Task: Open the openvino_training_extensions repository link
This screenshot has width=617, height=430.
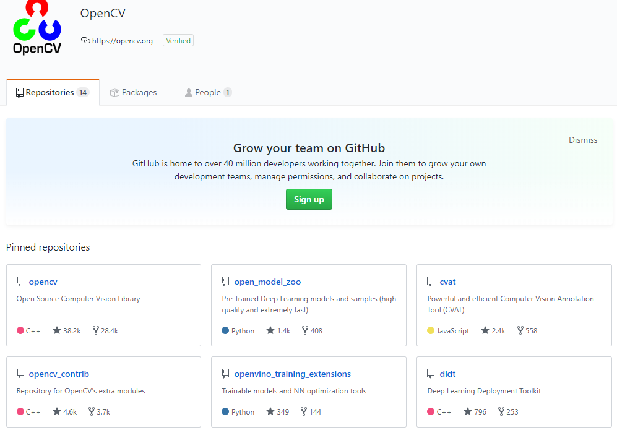Action: tap(292, 374)
